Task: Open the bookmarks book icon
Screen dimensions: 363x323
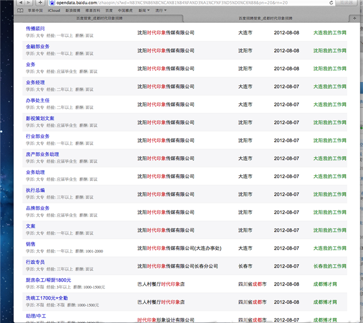Action: (x=21, y=11)
